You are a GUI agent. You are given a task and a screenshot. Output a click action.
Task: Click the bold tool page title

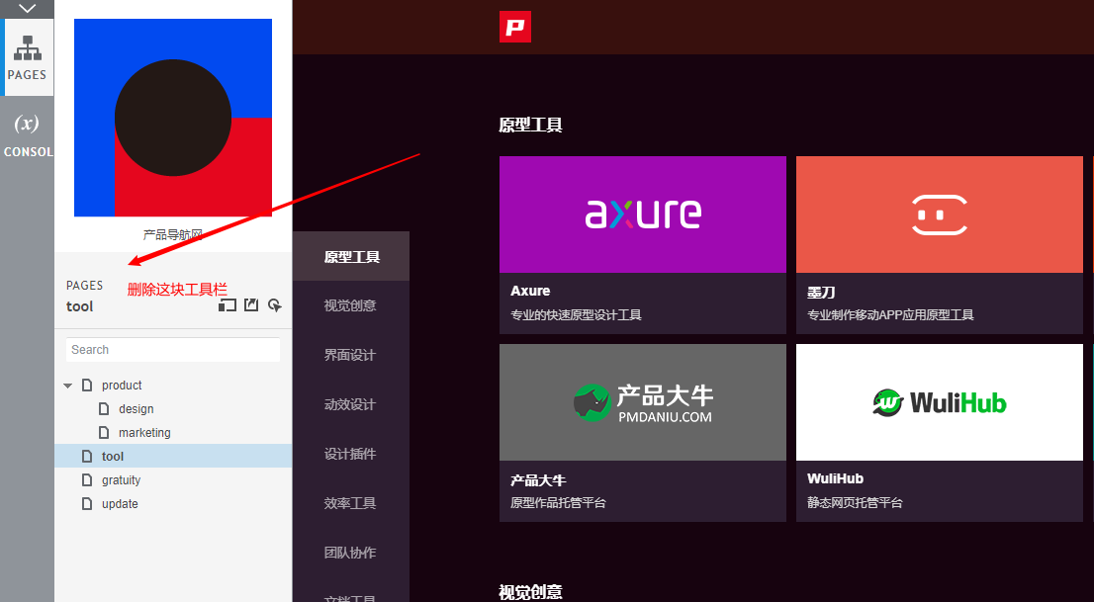point(79,306)
